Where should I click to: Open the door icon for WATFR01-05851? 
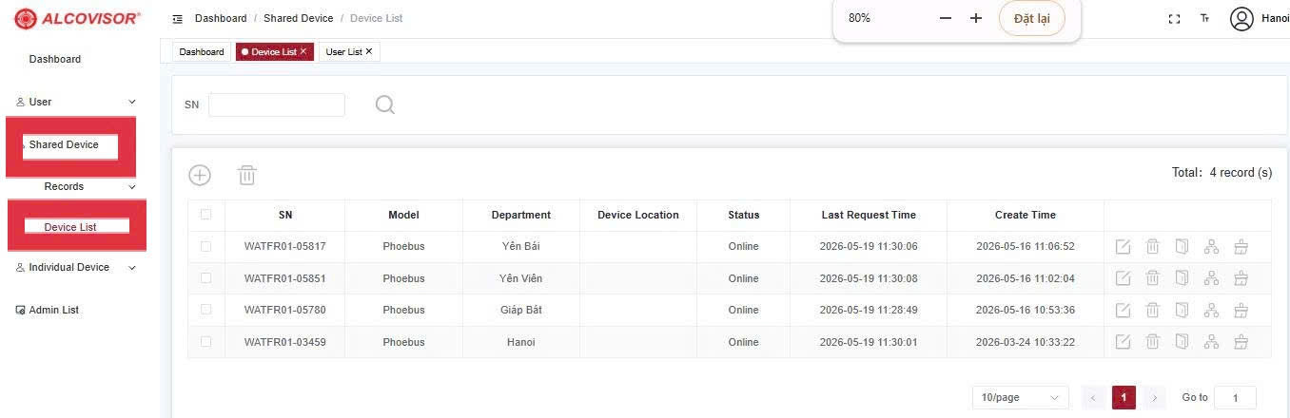[1182, 278]
